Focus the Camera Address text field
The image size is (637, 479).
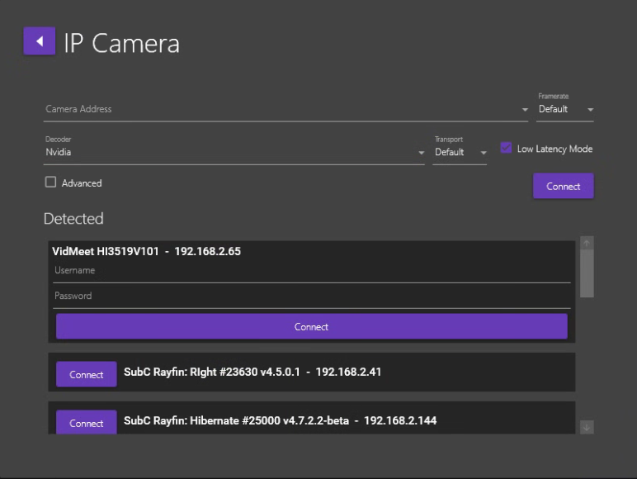[x=281, y=109]
